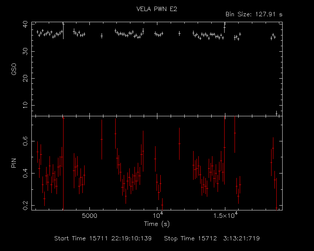
Task: Click the PIN axis tick label "0.4"
Action: click(x=25, y=173)
